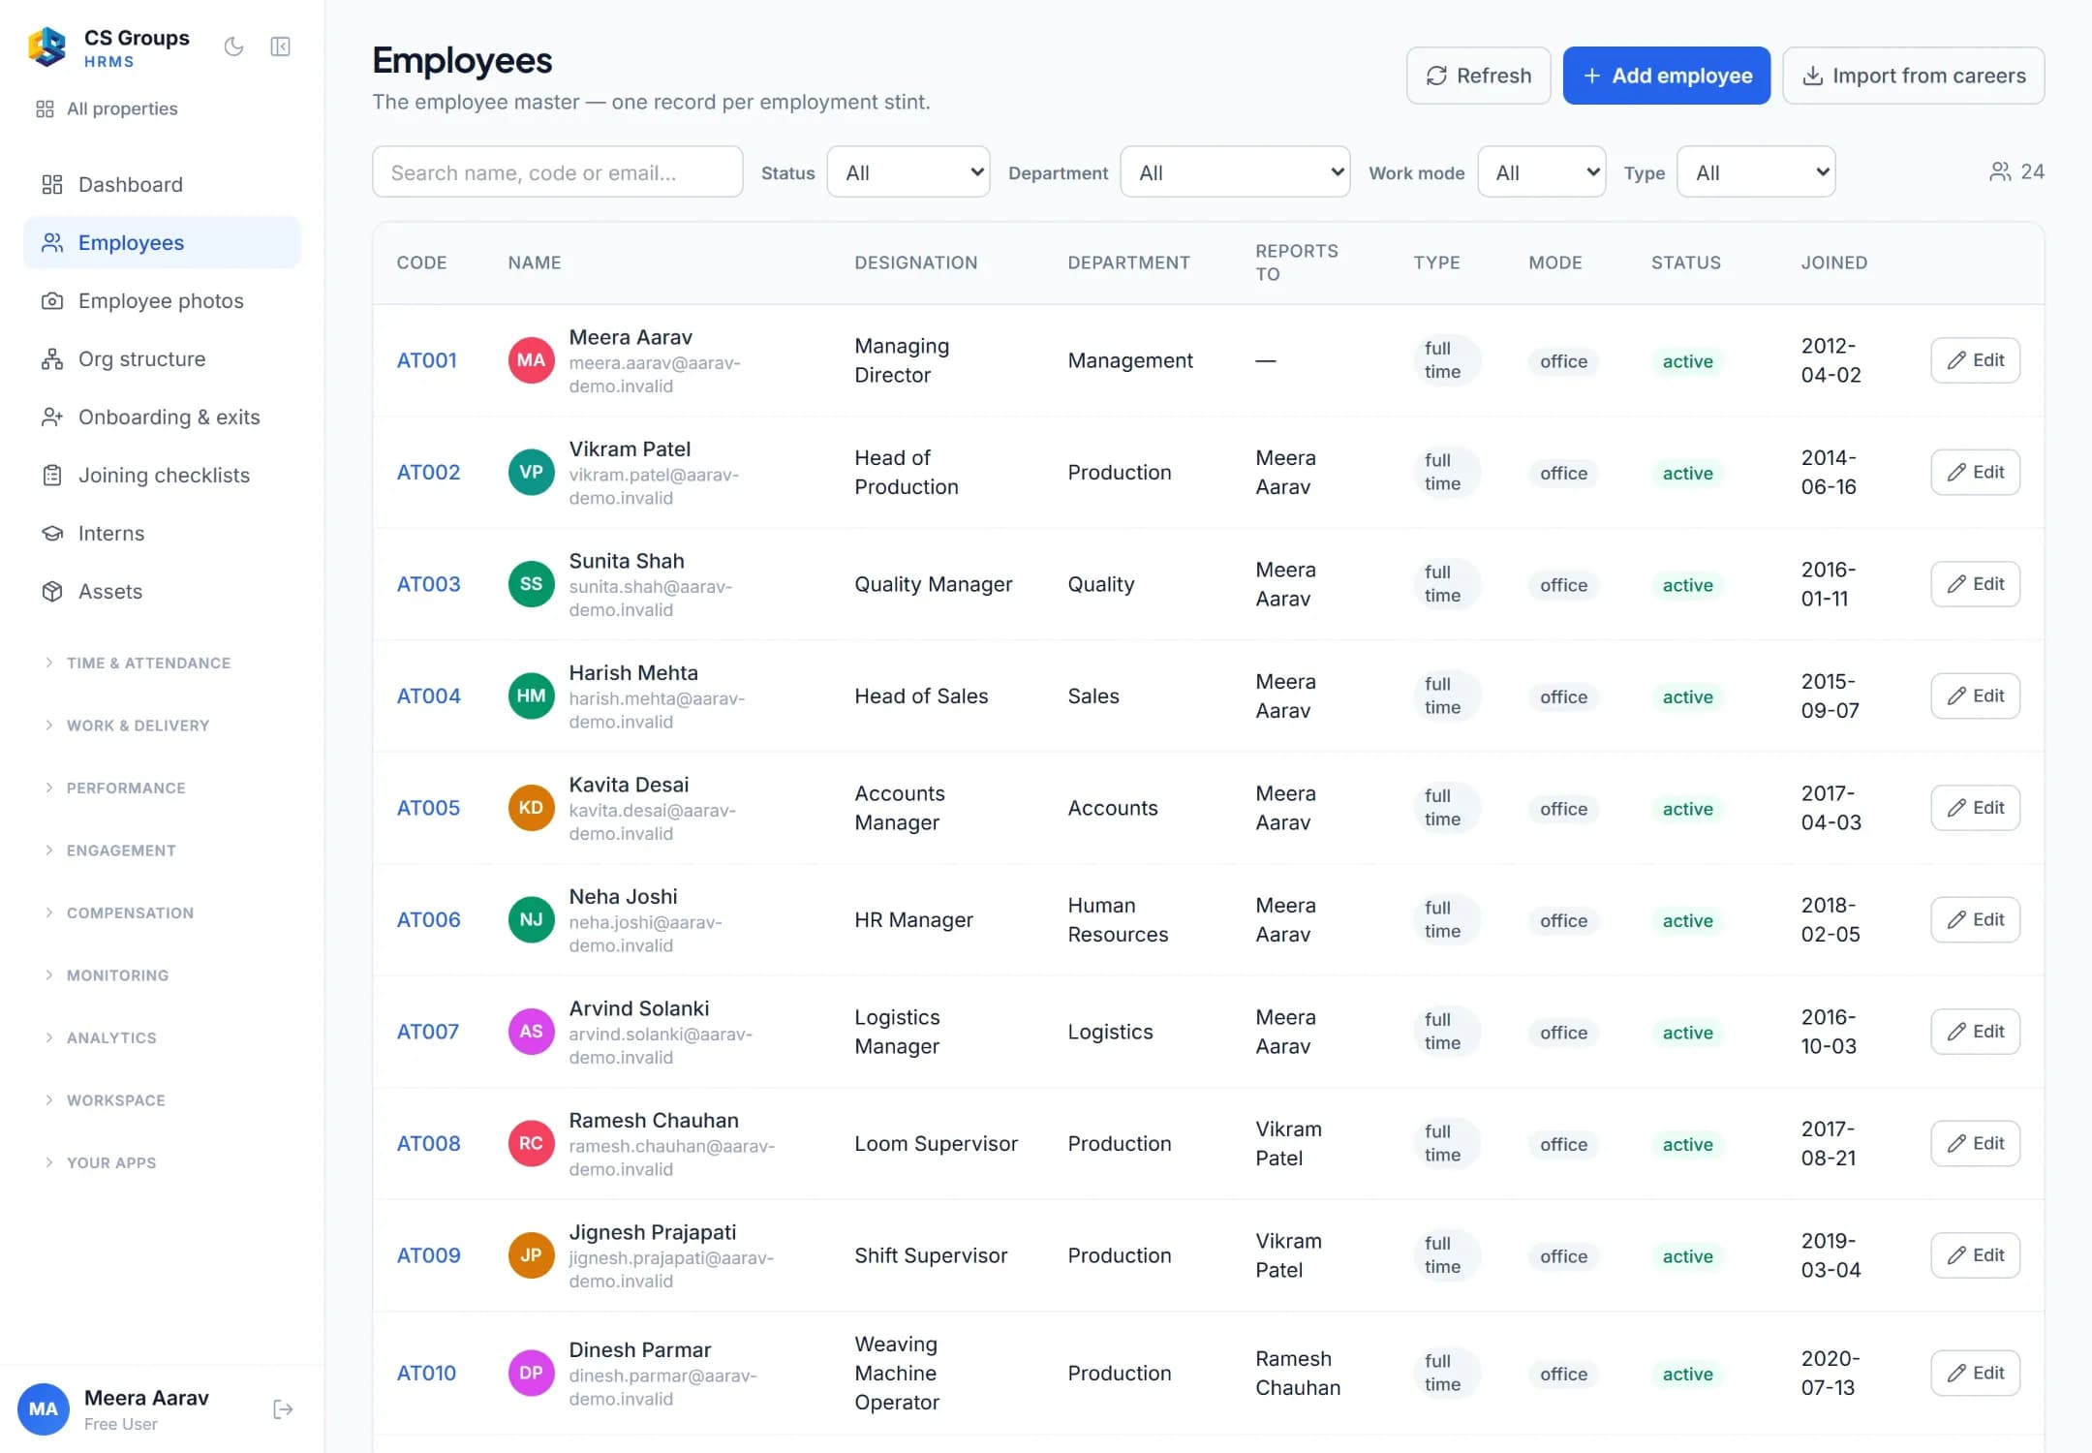Focus the search name, code or email field
This screenshot has height=1453, width=2092.
[558, 172]
